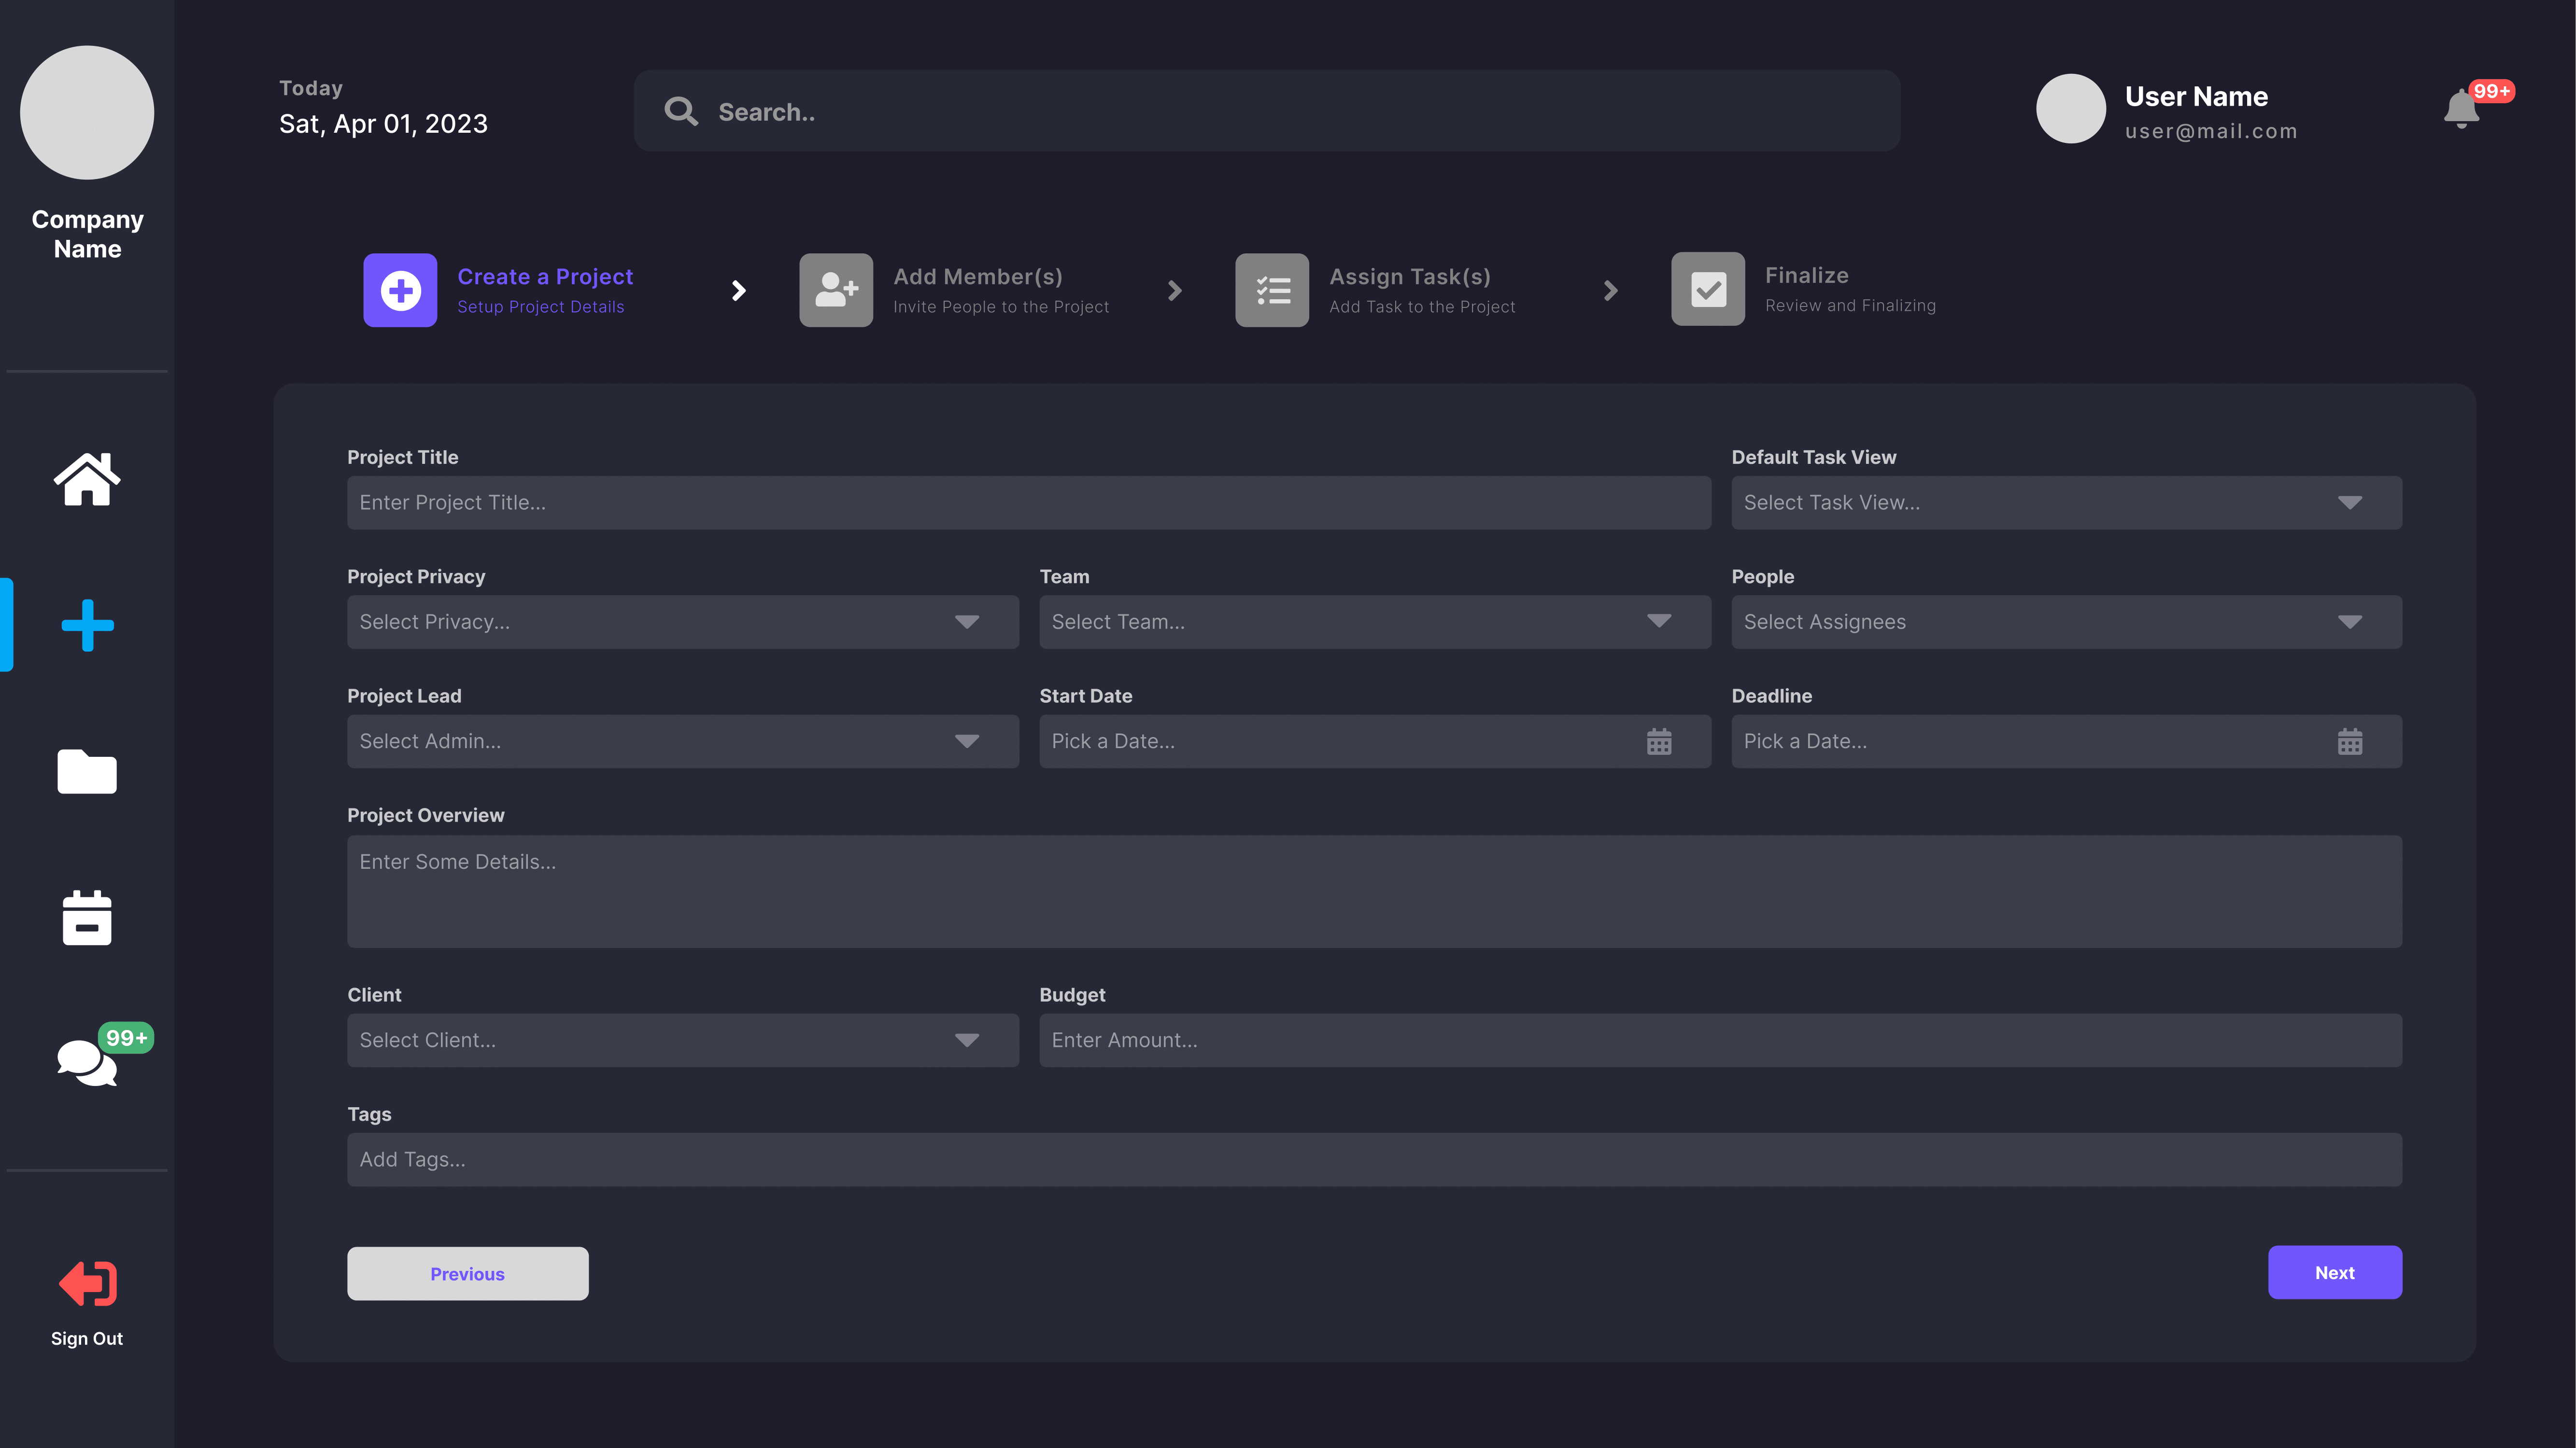Click the Home icon in sidebar
The image size is (2576, 1448).
(87, 480)
